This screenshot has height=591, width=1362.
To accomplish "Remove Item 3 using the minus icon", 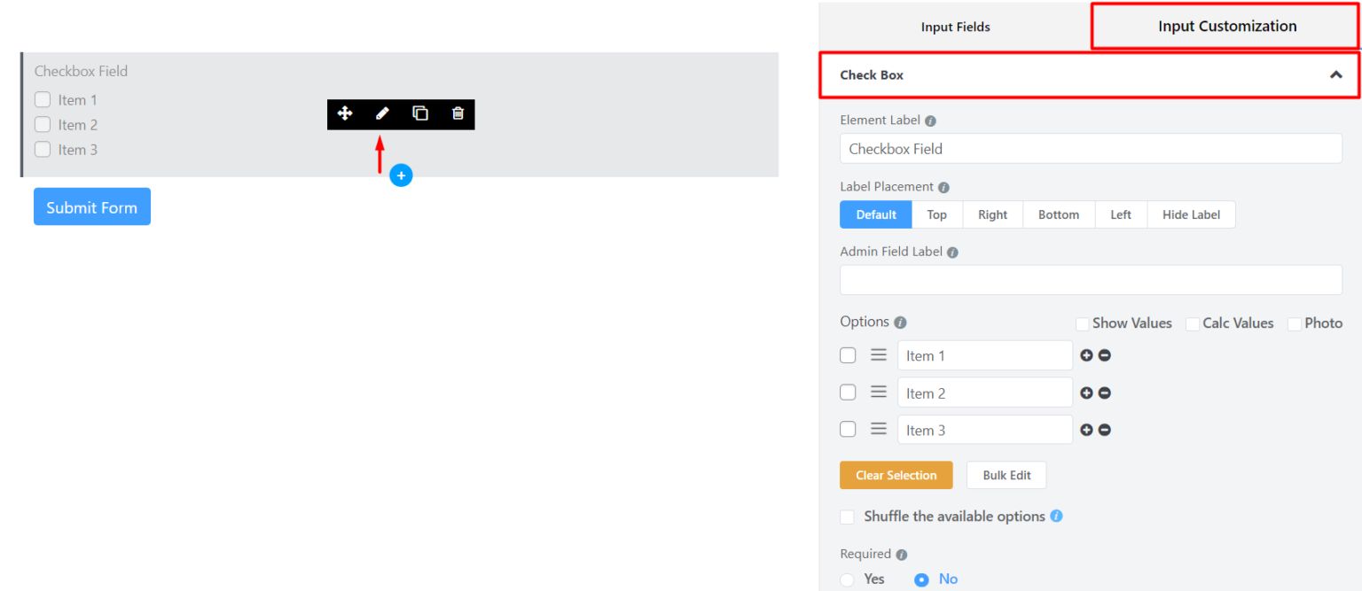I will [1104, 429].
